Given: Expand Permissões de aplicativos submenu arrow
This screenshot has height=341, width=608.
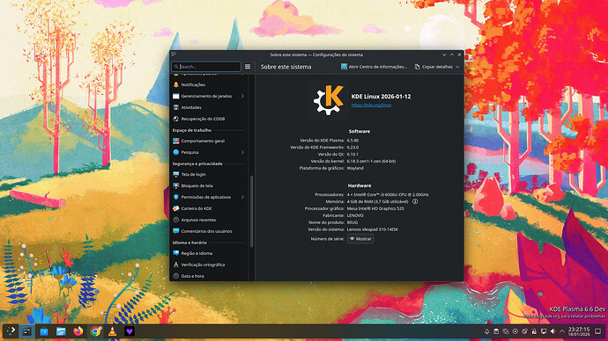Looking at the screenshot, I should tap(242, 197).
